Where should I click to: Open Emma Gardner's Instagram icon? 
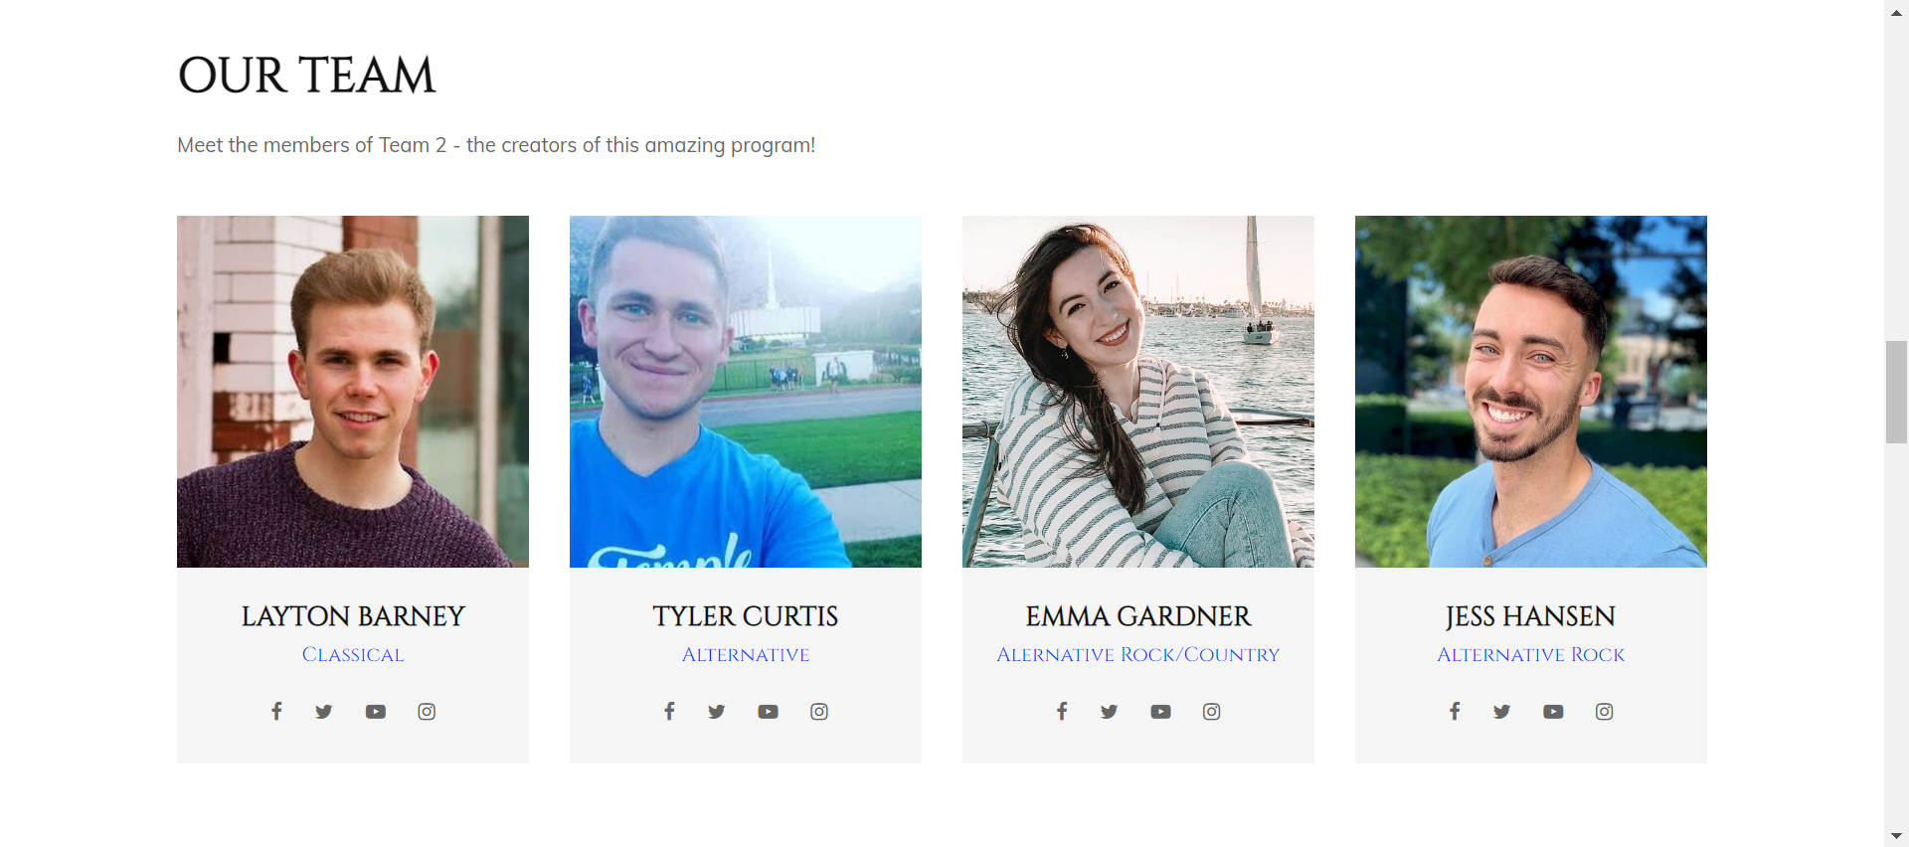[1212, 712]
